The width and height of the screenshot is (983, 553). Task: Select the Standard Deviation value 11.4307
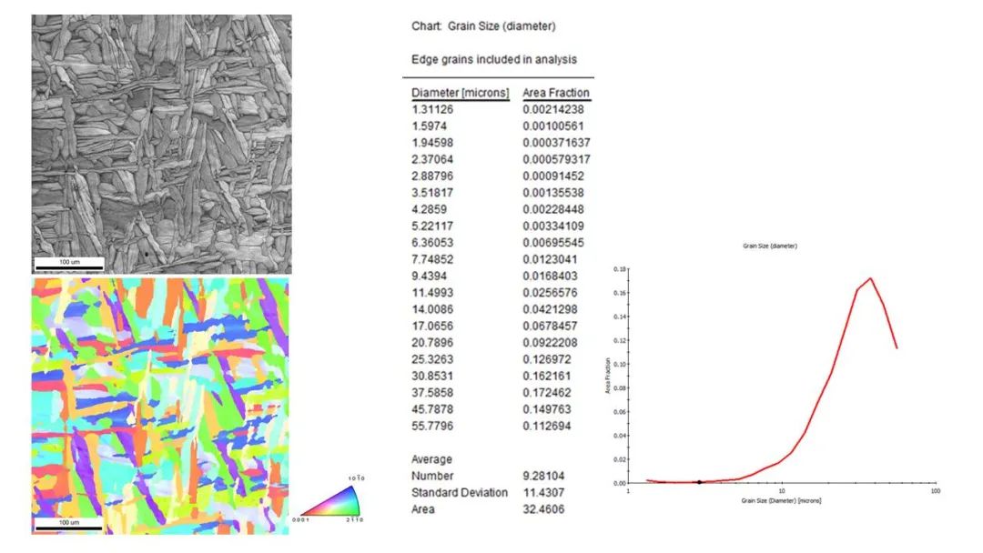click(x=544, y=492)
